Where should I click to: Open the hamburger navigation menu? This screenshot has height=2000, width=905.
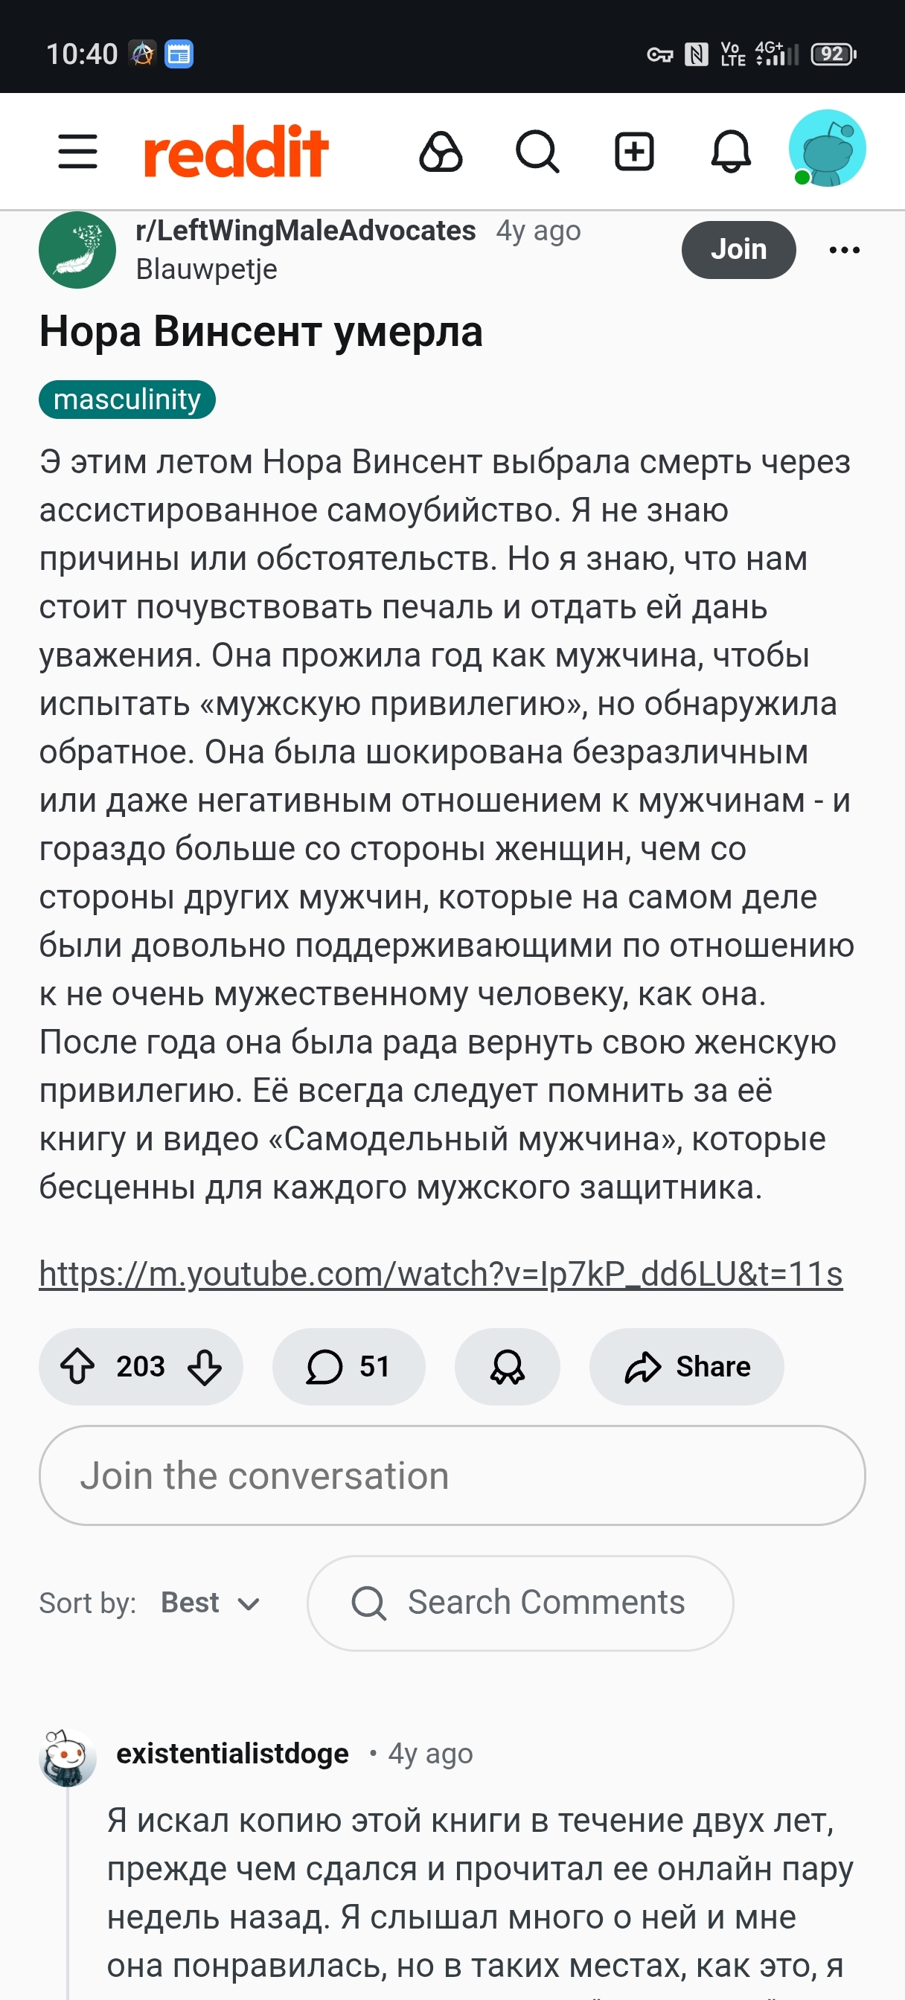pyautogui.click(x=77, y=151)
